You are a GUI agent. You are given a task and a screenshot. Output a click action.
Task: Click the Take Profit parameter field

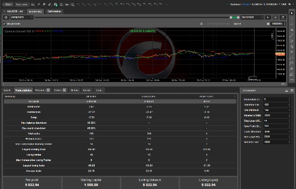[277, 126]
